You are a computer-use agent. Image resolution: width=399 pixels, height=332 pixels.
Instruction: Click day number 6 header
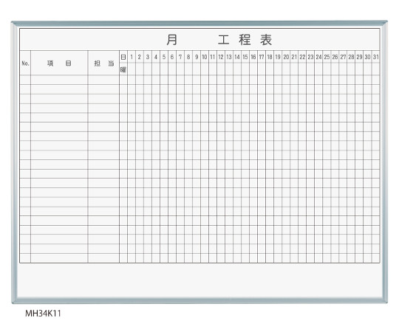click(172, 57)
